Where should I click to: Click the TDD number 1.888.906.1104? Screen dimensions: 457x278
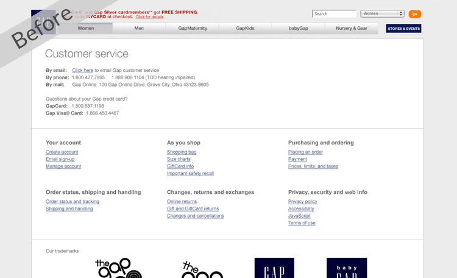point(128,77)
